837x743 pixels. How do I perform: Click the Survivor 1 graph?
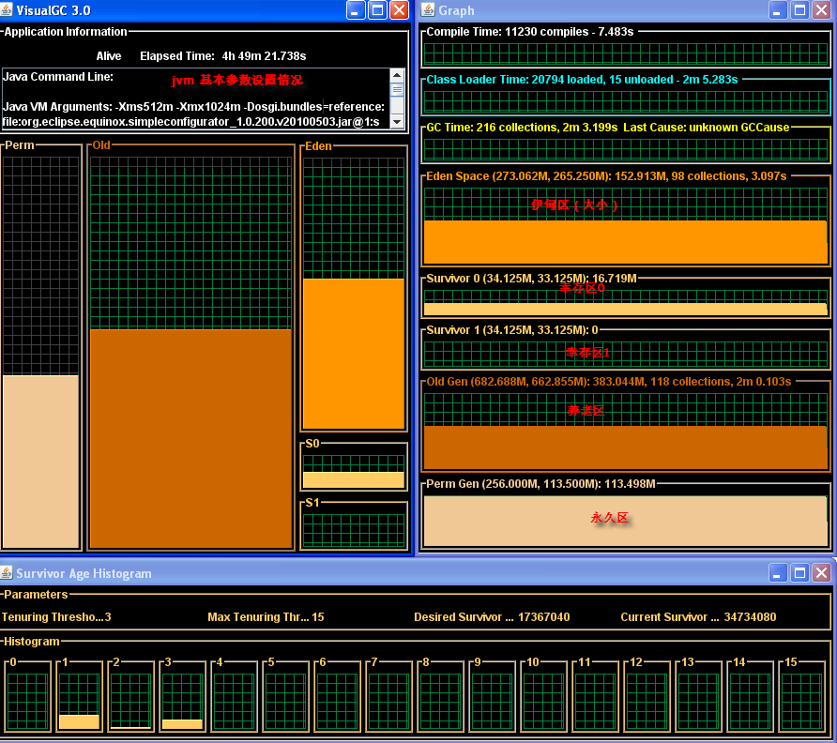pyautogui.click(x=626, y=354)
